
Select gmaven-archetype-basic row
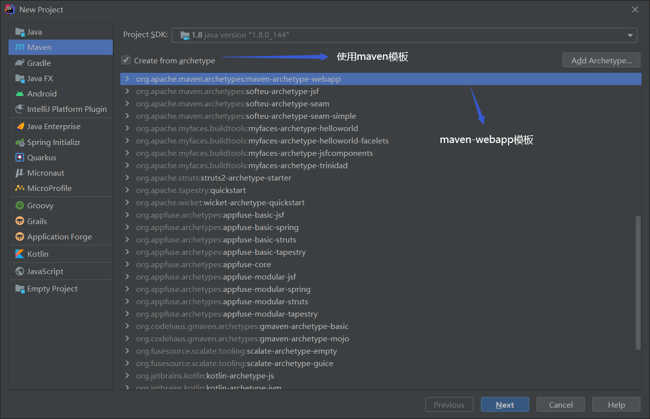pyautogui.click(x=381, y=326)
